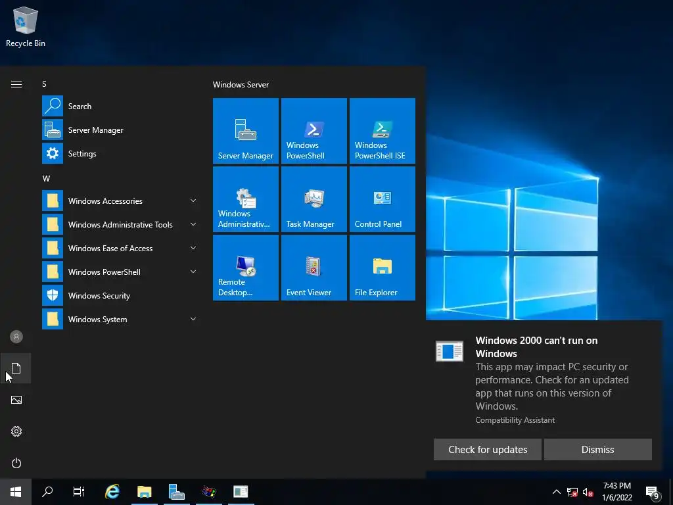The image size is (673, 505).
Task: Click the Windows 2000 can't run notification text
Action: (536, 347)
